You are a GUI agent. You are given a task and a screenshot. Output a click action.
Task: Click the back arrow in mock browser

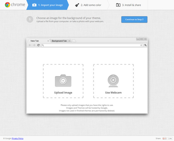30,45
